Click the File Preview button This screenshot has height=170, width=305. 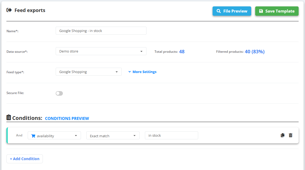coord(232,11)
